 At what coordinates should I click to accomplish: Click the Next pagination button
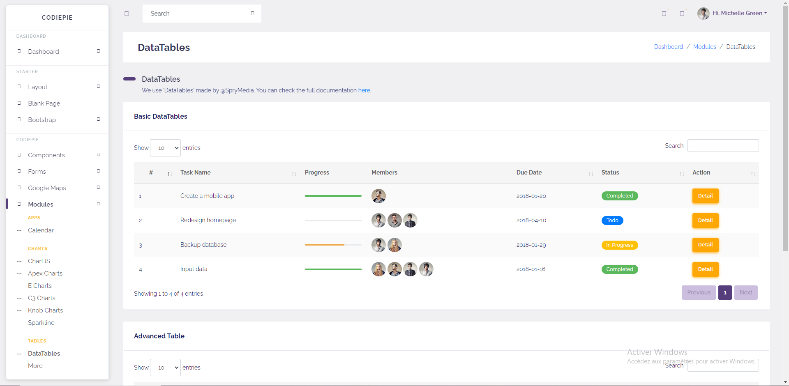coord(746,292)
